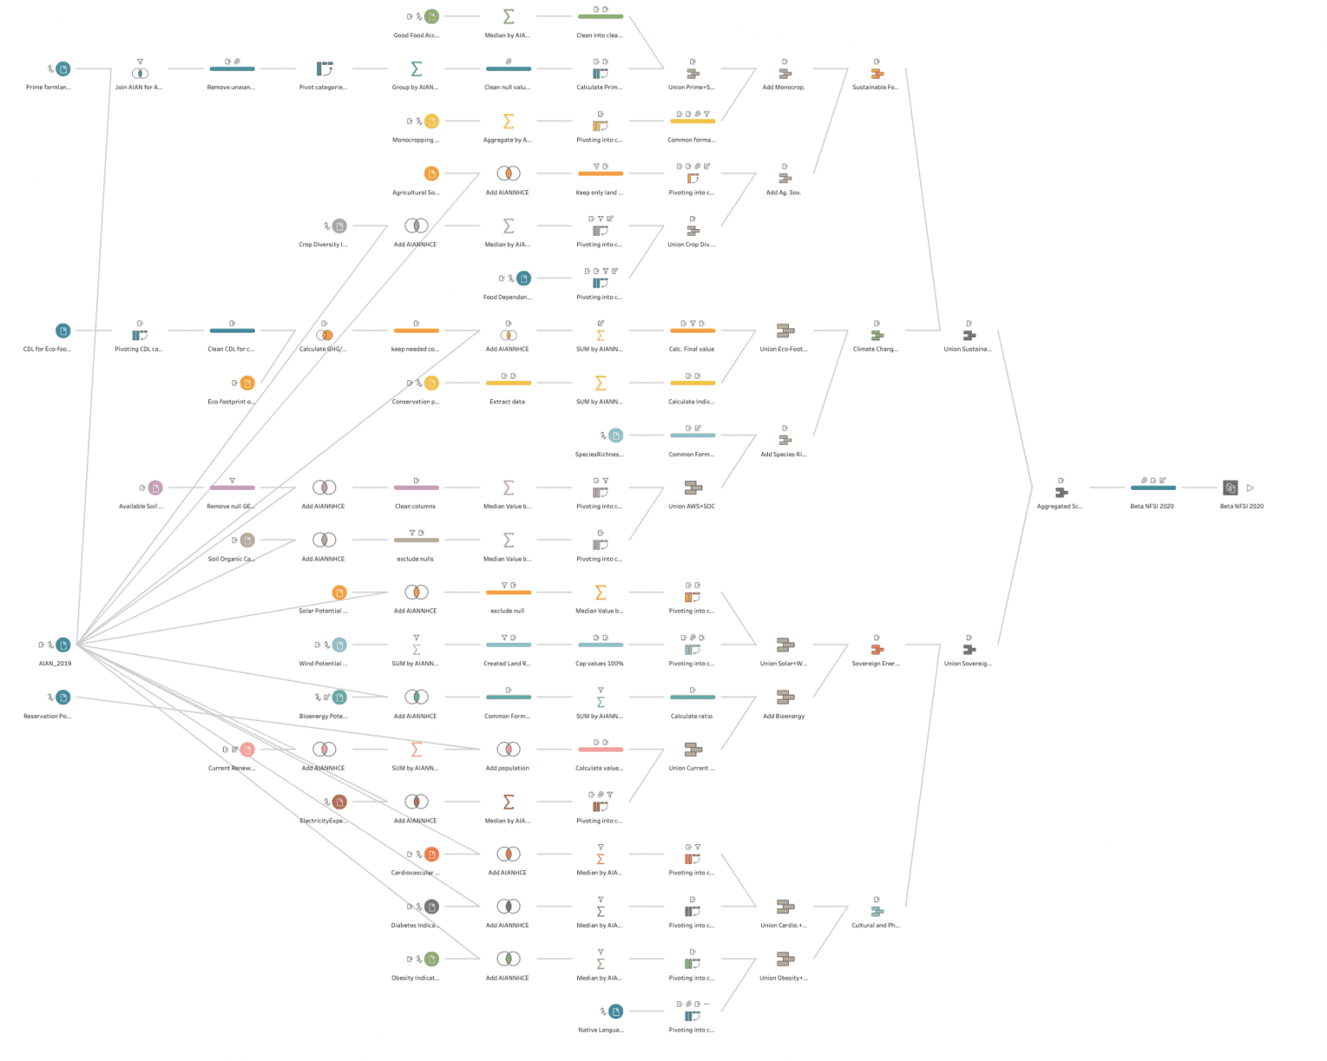Click the Clean CDL for c... clean step
Viewport: 1327px width, 1061px height.
232,331
